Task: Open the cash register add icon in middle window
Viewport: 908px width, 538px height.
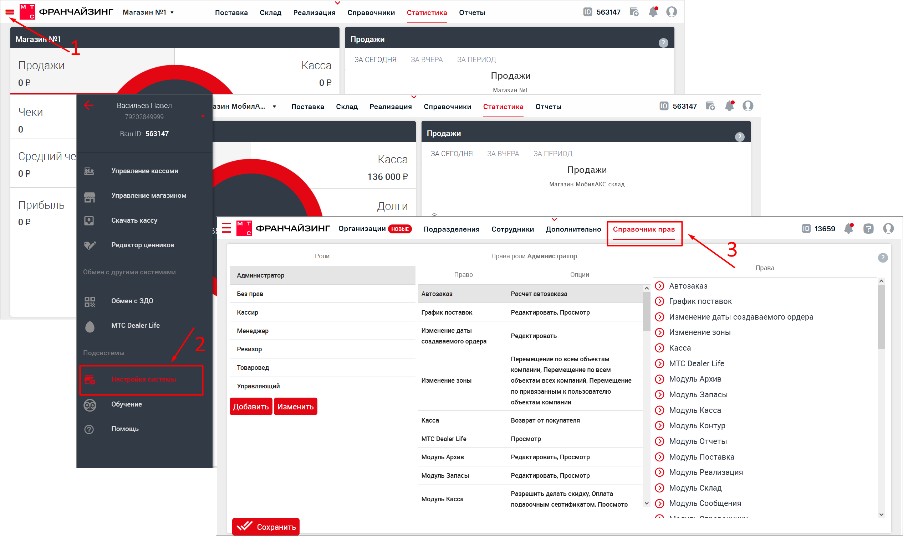Action: coord(710,106)
